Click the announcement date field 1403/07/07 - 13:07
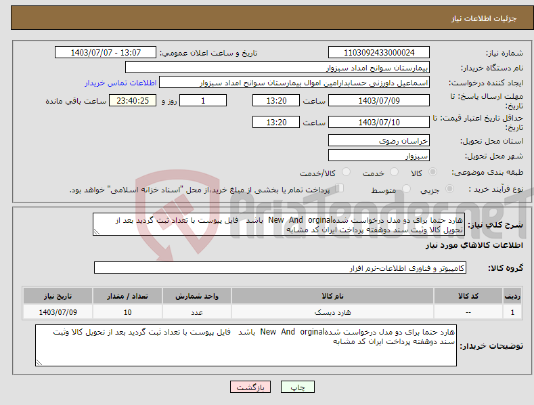This screenshot has width=534, height=405. tap(106, 53)
